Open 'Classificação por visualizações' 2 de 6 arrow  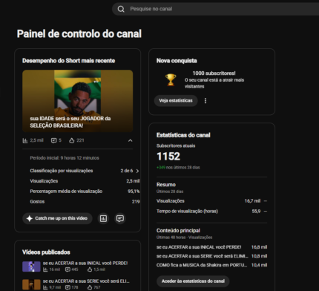tap(137, 171)
